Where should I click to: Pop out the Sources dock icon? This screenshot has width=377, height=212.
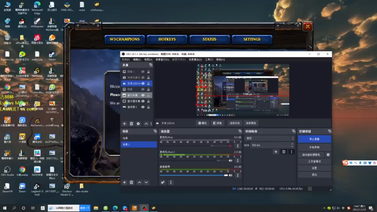[150, 65]
